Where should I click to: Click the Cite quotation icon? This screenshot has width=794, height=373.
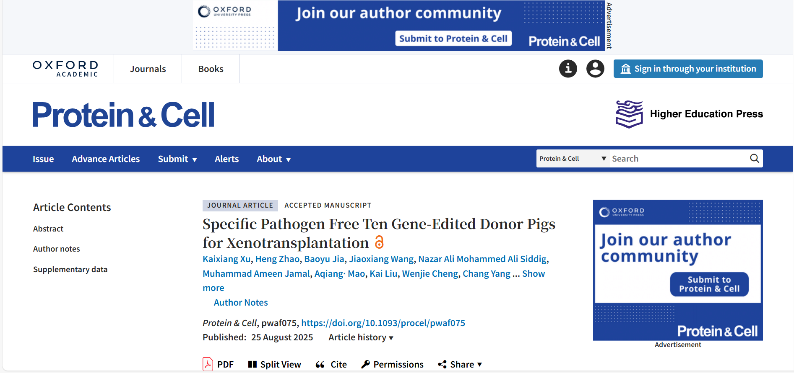(320, 364)
